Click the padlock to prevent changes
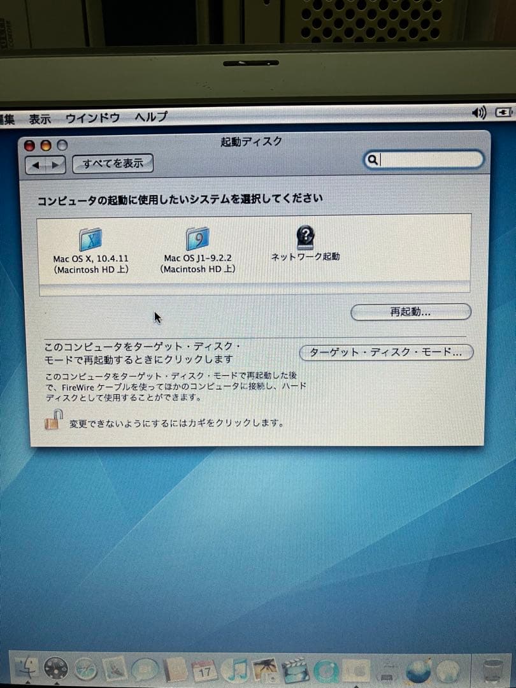Image resolution: width=516 pixels, height=688 pixels. tap(54, 420)
